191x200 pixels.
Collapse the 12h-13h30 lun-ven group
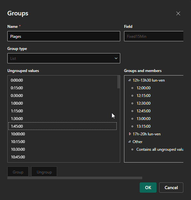[129, 80]
